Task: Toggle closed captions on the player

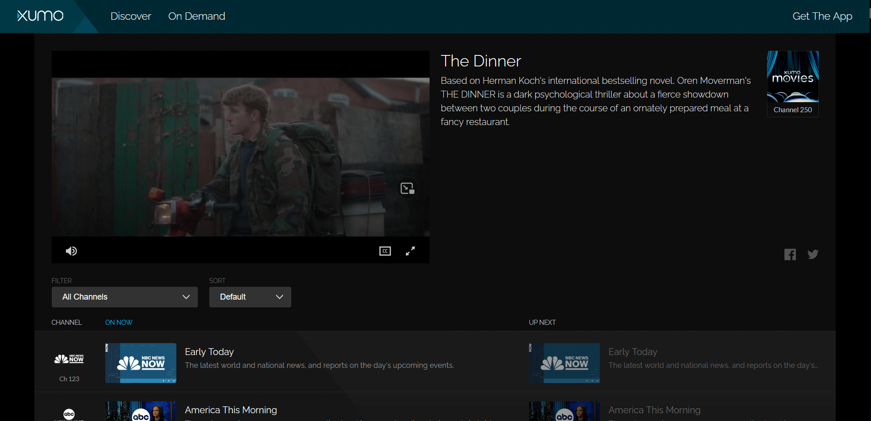Action: [385, 251]
